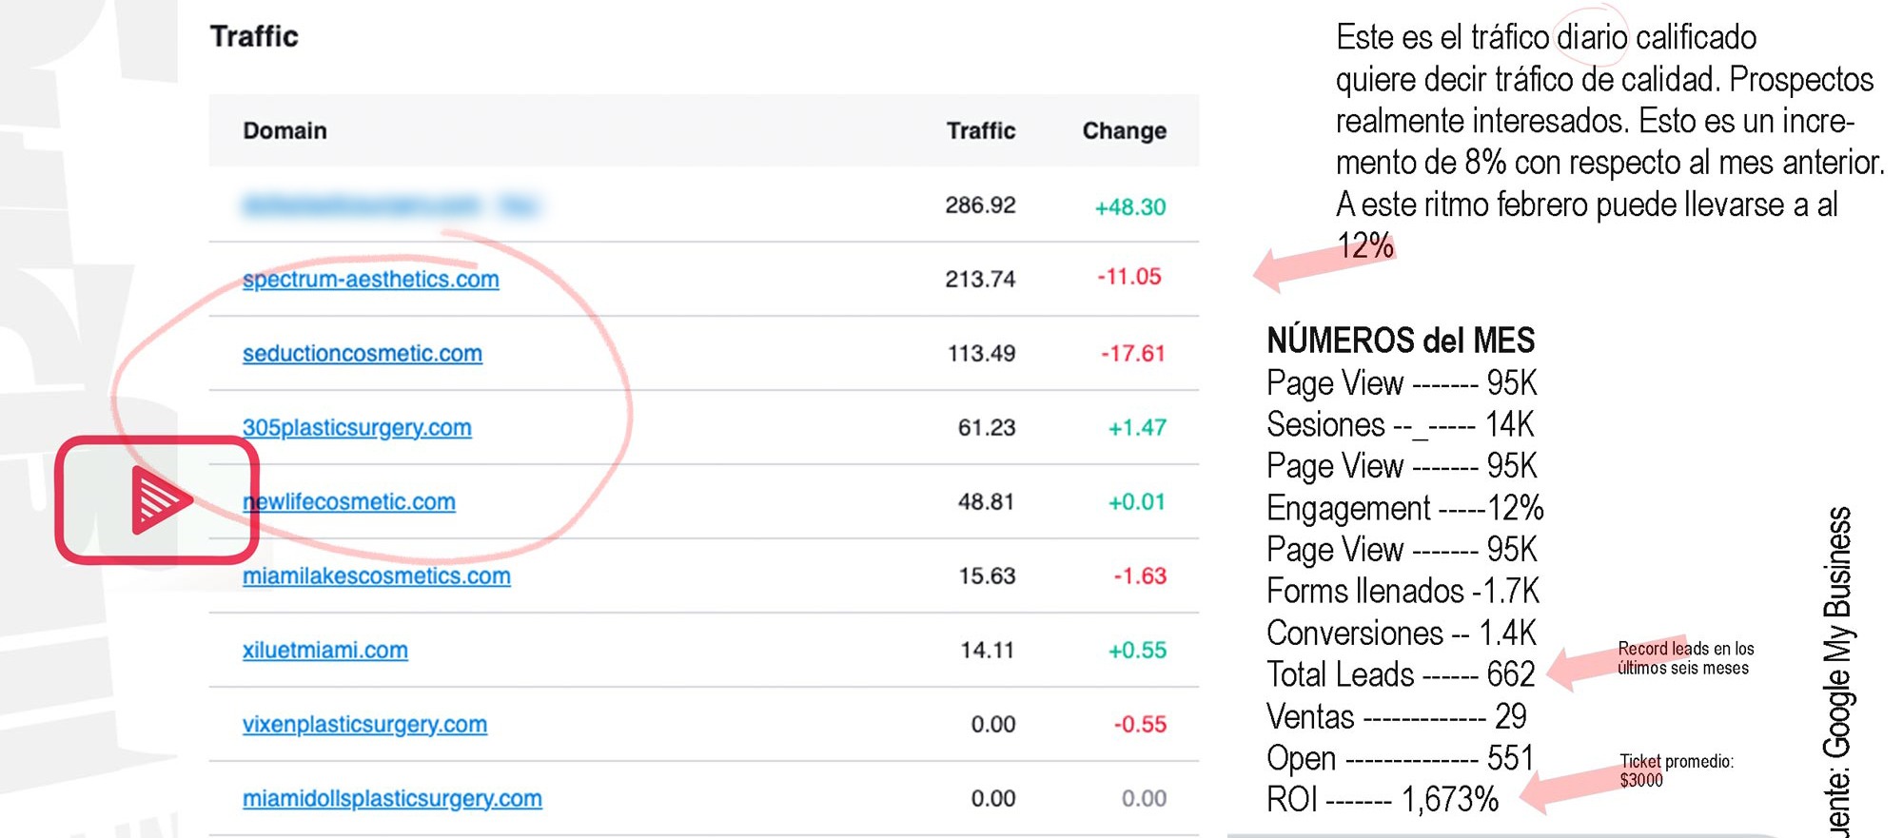Click the Domain column header
Viewport: 1903px width, 838px height.
(284, 130)
